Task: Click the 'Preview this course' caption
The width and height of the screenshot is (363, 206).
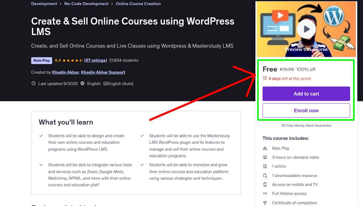Action: click(x=306, y=49)
